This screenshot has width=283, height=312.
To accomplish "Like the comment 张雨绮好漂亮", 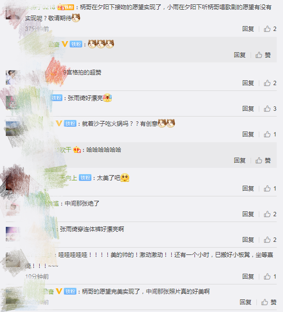I will point(270,109).
